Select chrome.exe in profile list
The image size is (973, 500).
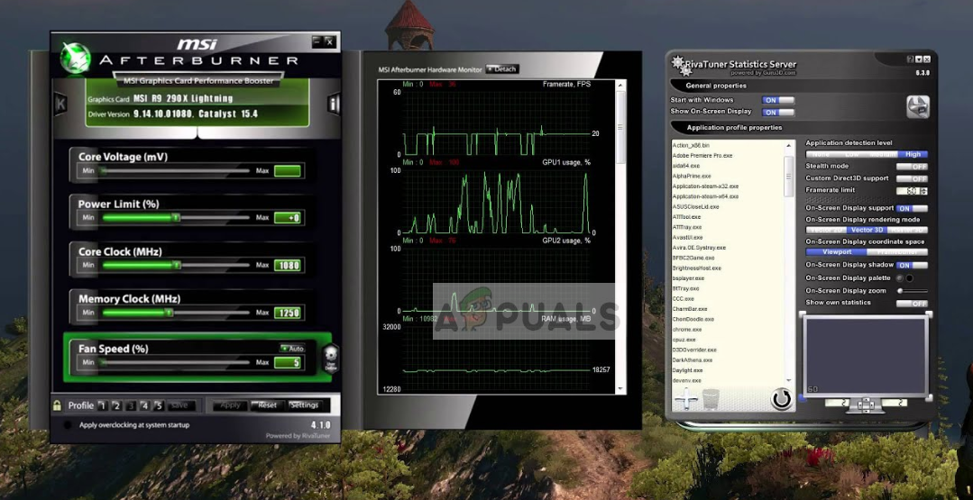686,330
